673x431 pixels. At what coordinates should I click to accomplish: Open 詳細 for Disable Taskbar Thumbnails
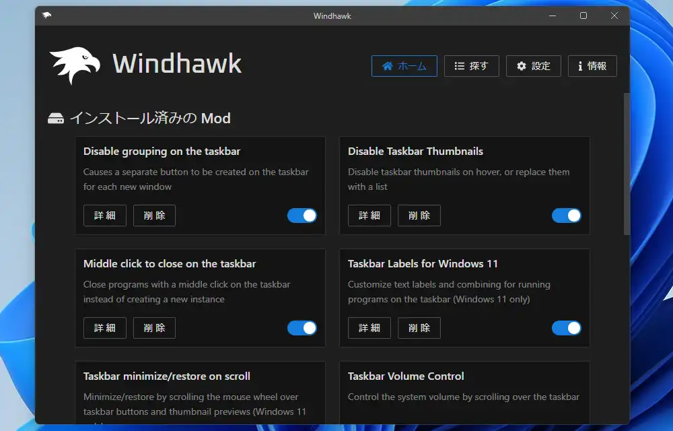point(369,215)
